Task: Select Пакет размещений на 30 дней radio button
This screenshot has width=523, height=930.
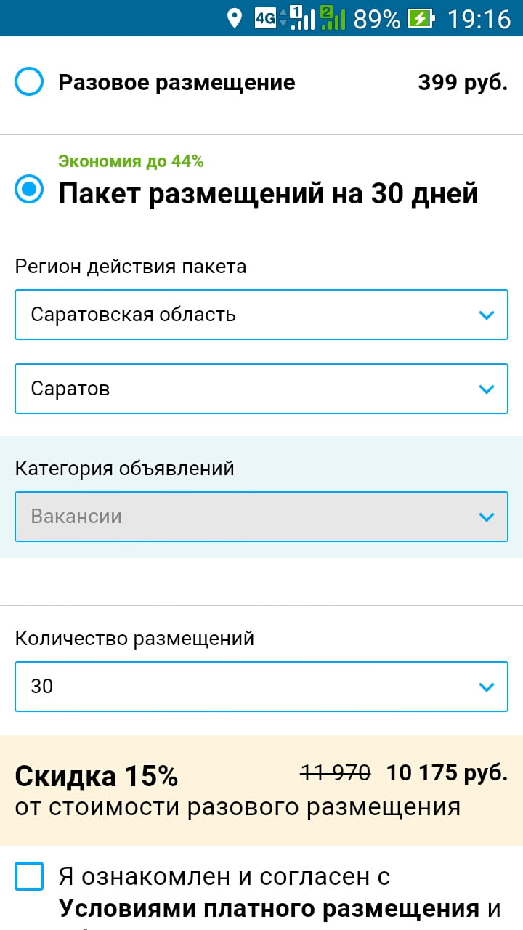Action: [29, 190]
